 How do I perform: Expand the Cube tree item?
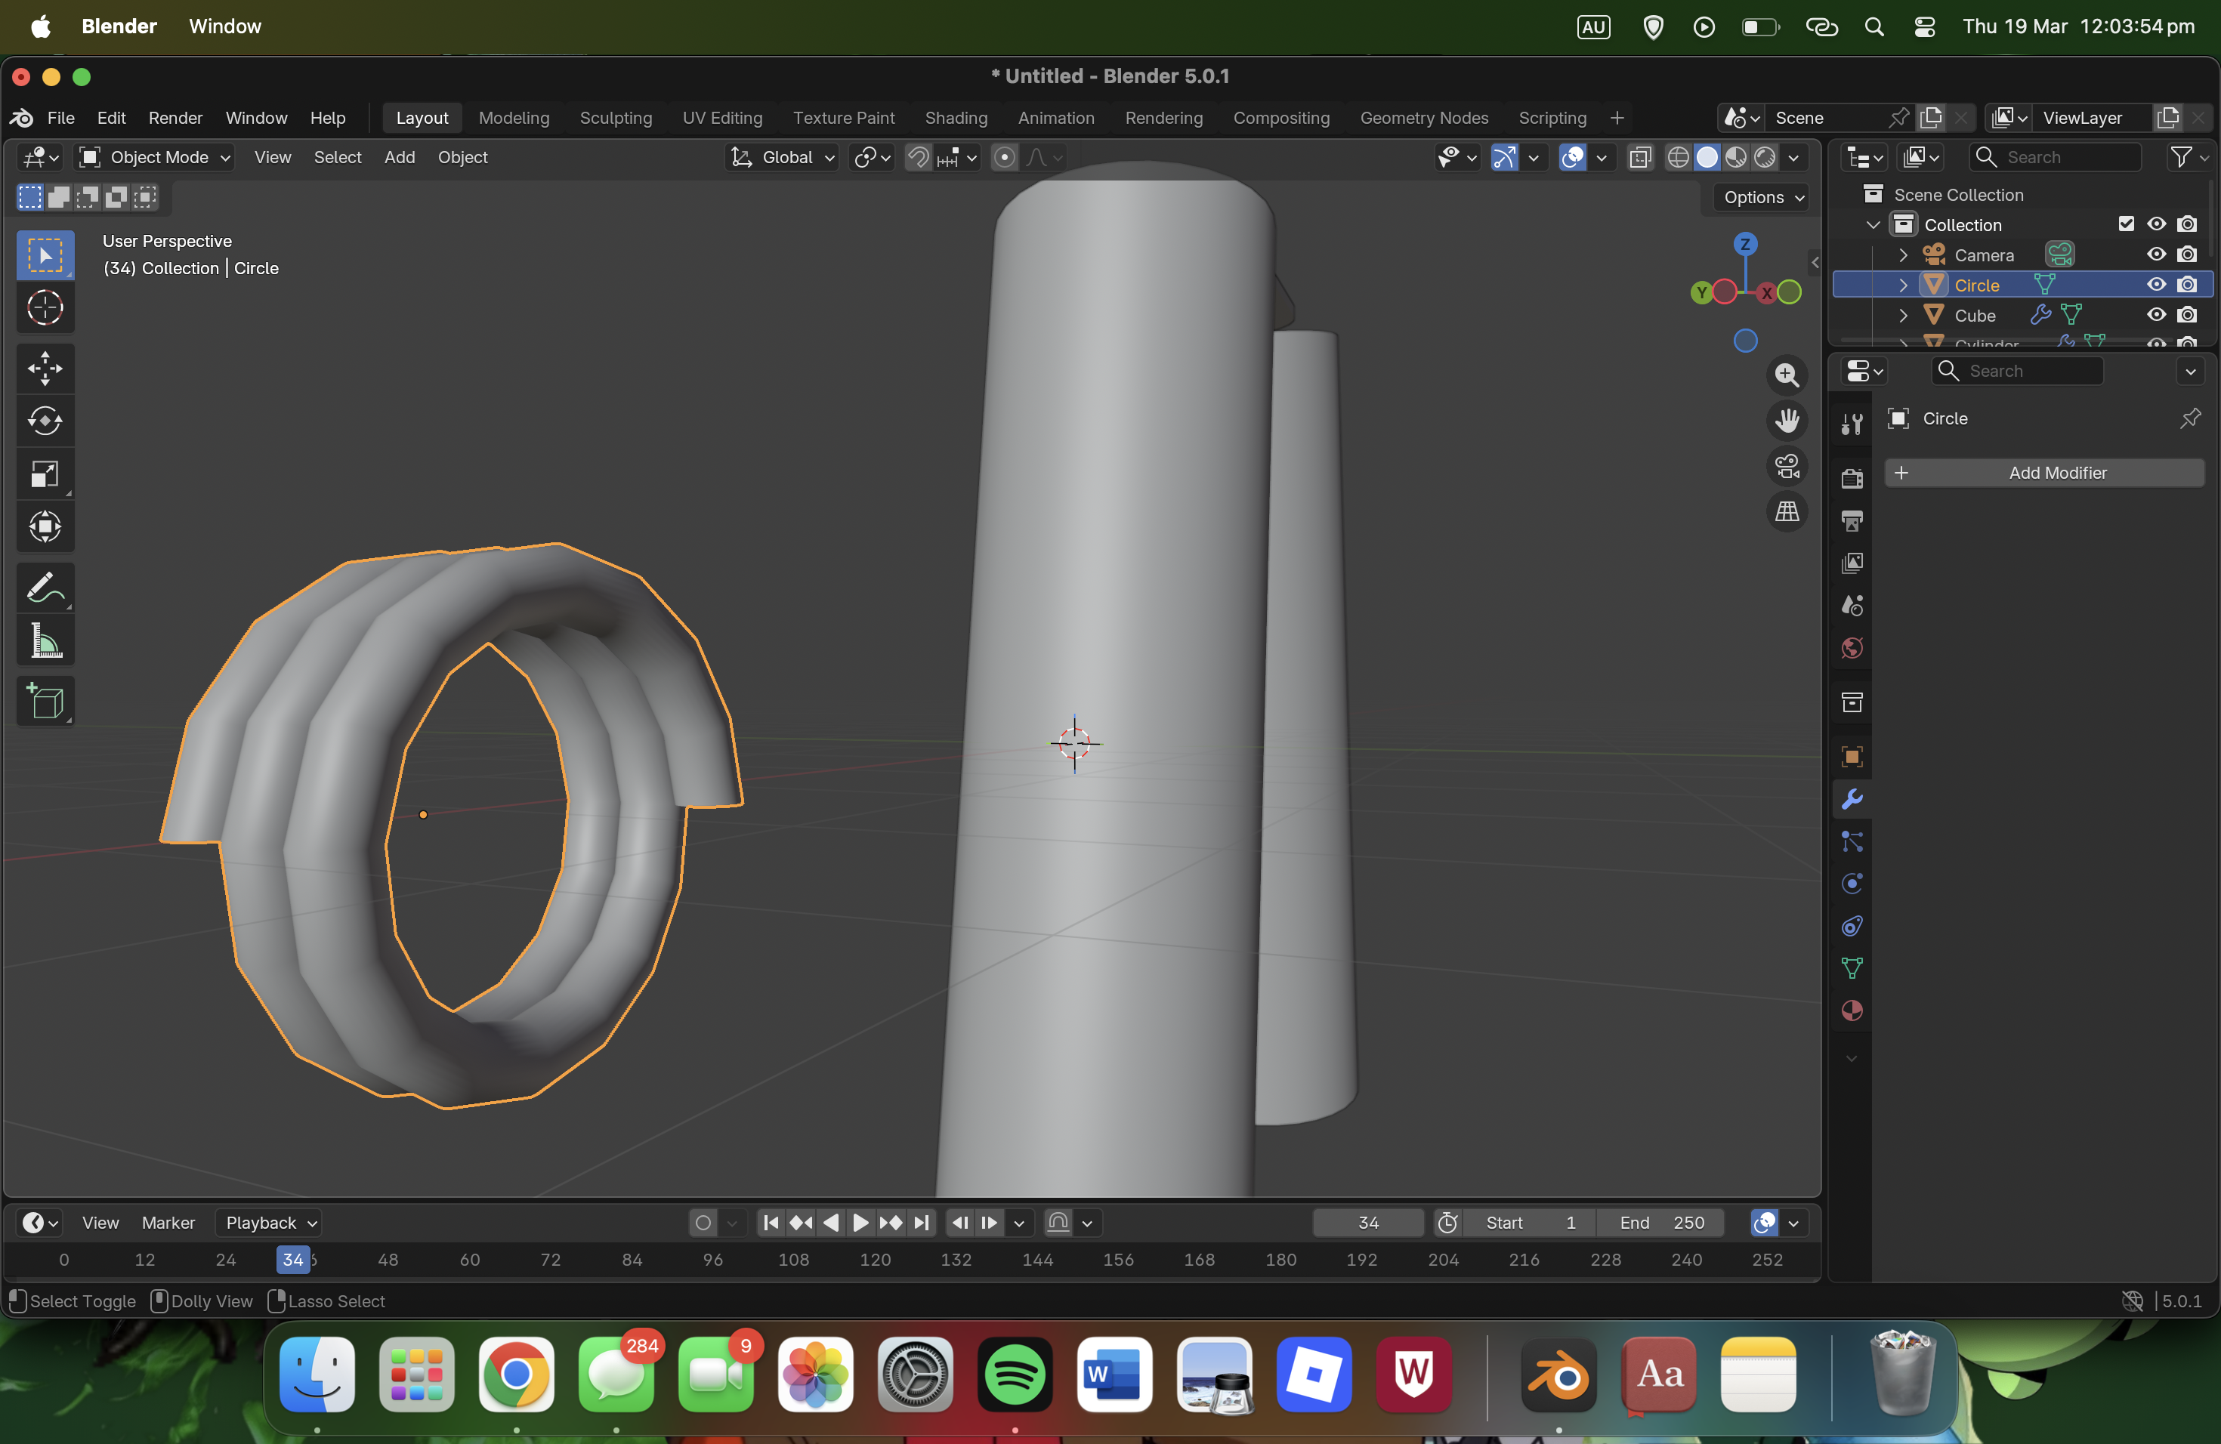(1903, 315)
